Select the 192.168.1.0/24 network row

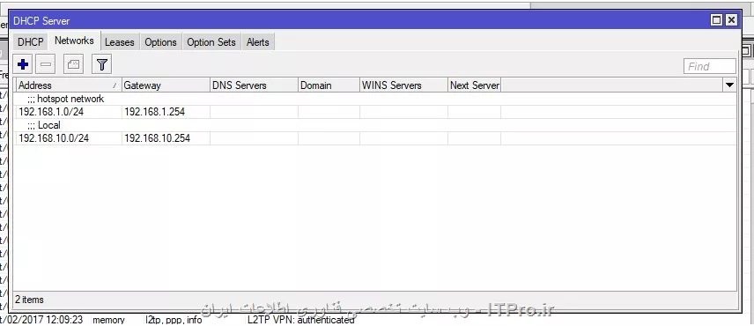point(375,112)
